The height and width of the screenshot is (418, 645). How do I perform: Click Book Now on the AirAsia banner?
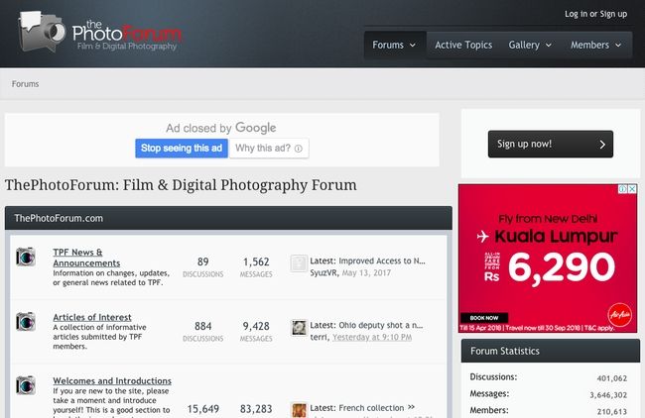point(484,319)
